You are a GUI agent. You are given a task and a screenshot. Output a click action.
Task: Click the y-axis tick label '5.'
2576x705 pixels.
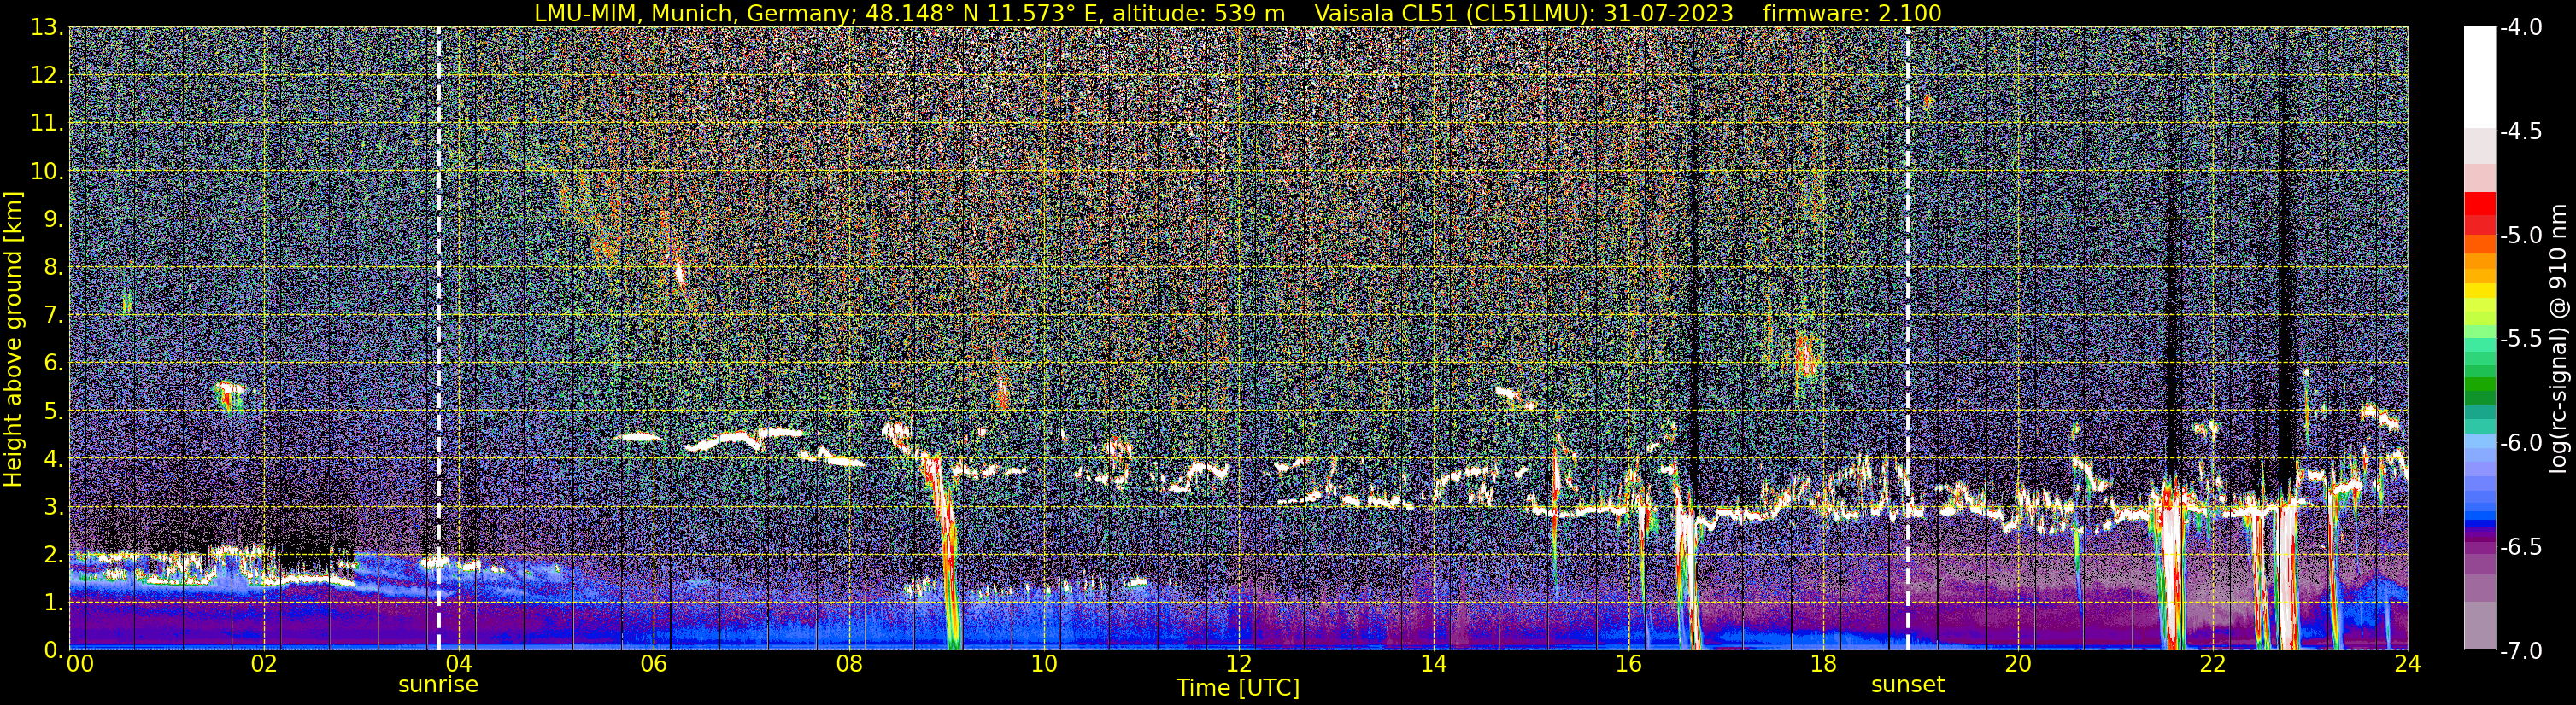point(53,411)
